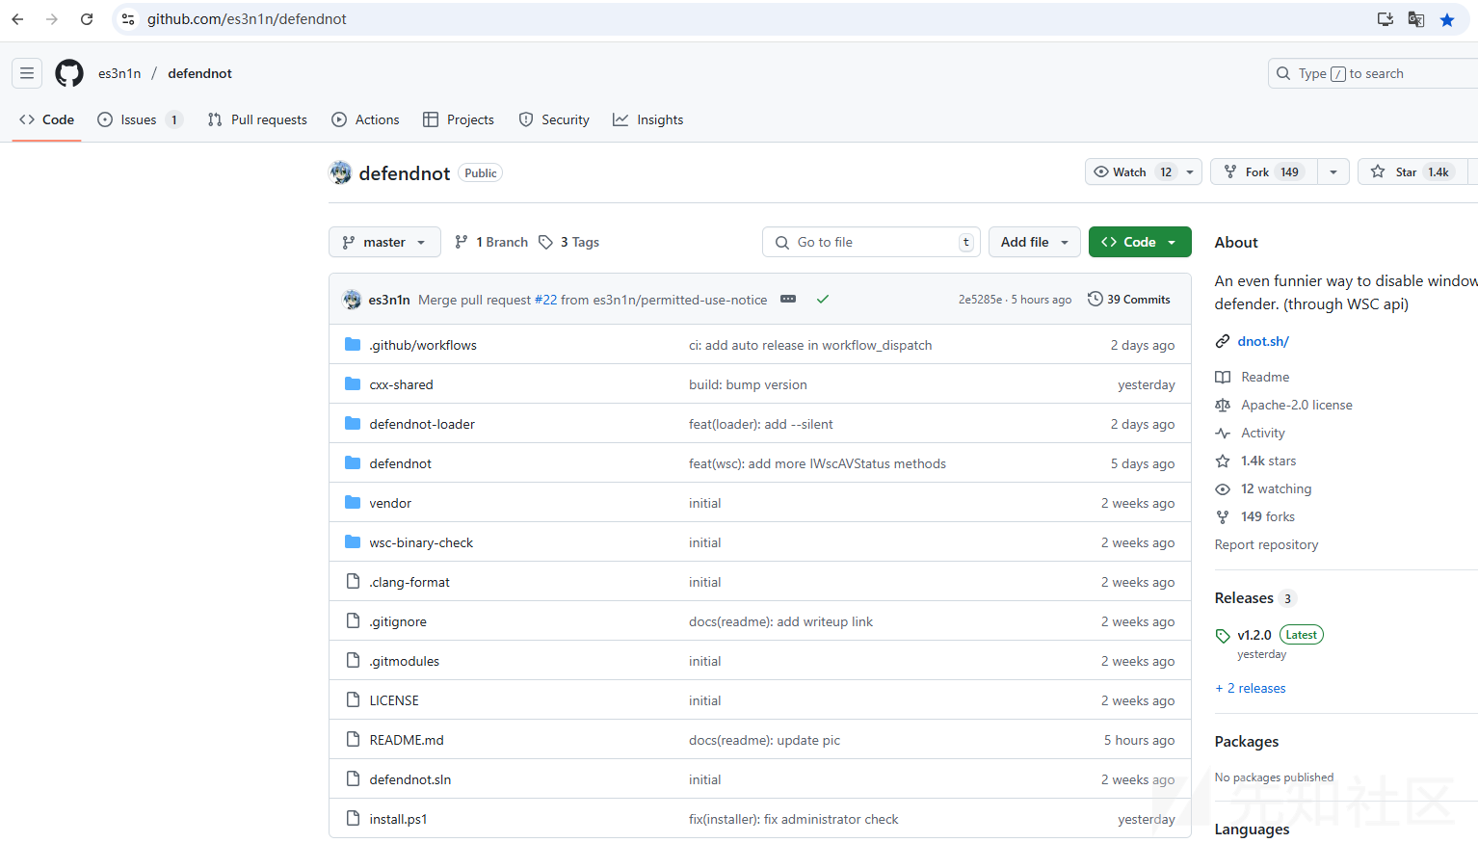View the green check build status
This screenshot has height=843, width=1478.
823,300
